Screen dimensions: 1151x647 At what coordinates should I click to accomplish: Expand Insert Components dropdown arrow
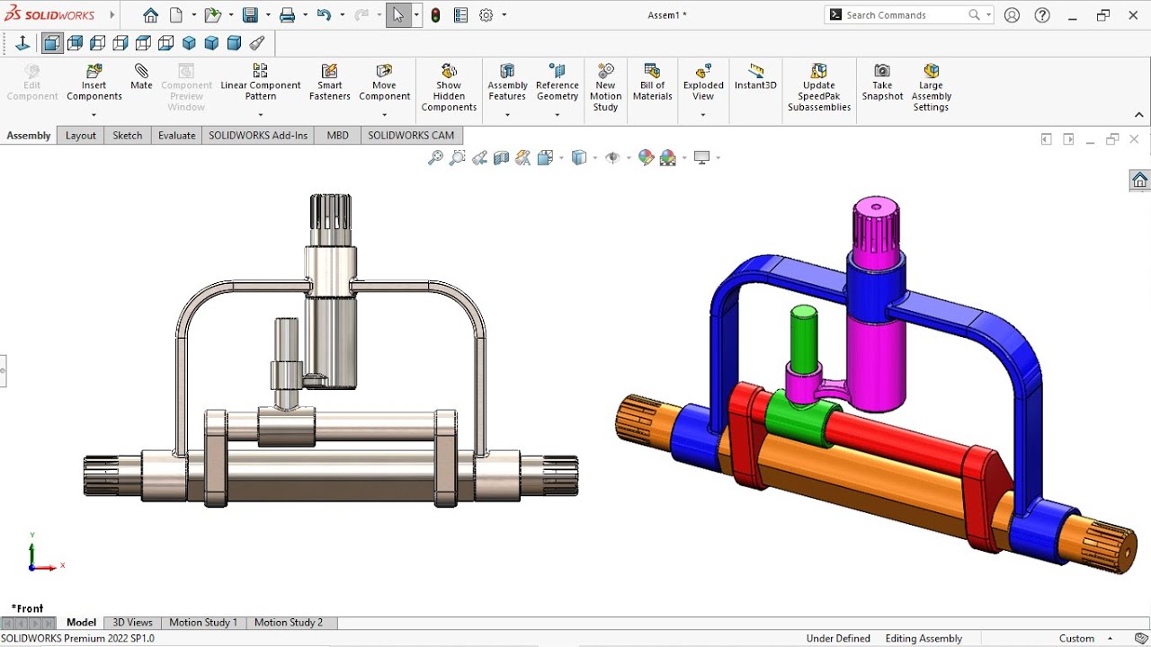coord(94,114)
